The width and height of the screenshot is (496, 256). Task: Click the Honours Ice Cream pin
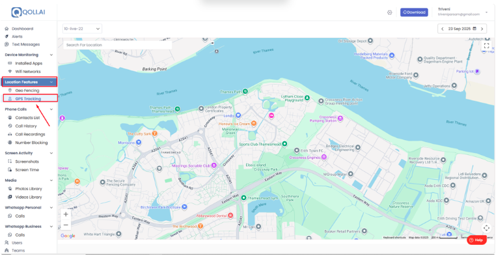tap(254, 123)
